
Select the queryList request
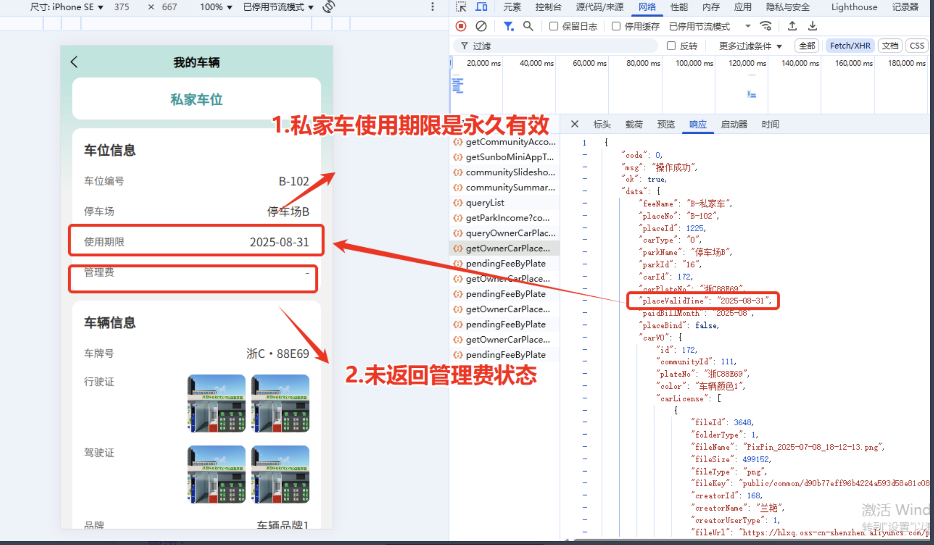pyautogui.click(x=485, y=202)
